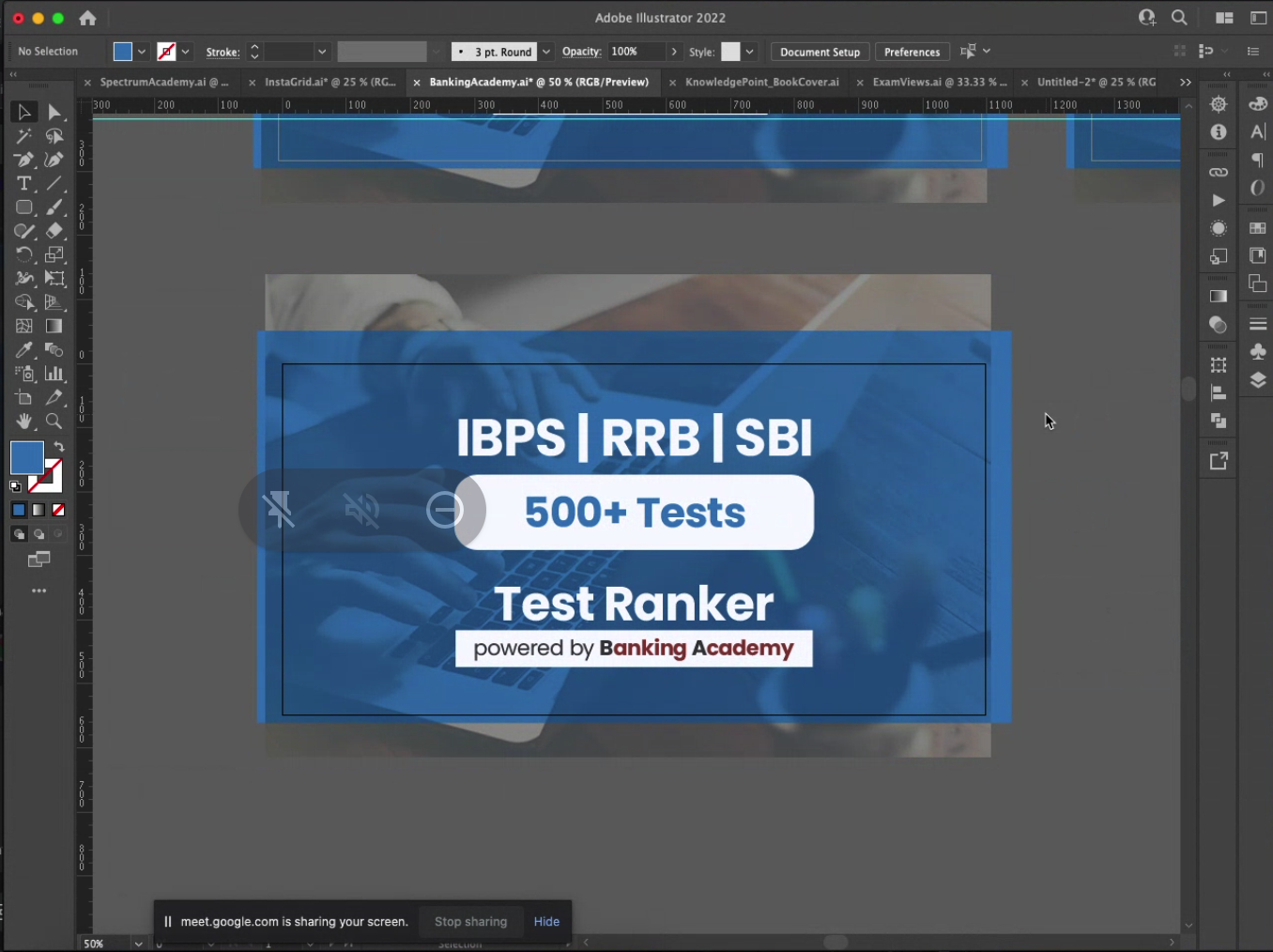Enable Draw Normal mode
1273x952 pixels.
[x=19, y=534]
